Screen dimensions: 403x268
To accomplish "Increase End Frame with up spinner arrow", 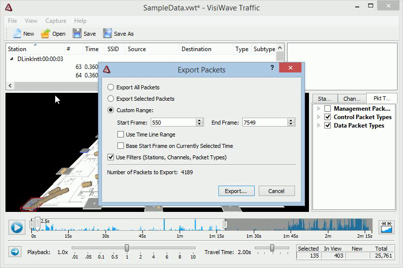I will coord(291,121).
